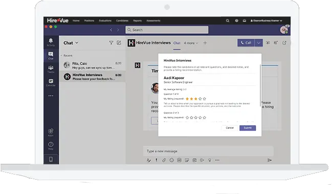Attach a file with the paperclip
Image resolution: width=332 pixels, height=194 pixels.
[x=164, y=160]
